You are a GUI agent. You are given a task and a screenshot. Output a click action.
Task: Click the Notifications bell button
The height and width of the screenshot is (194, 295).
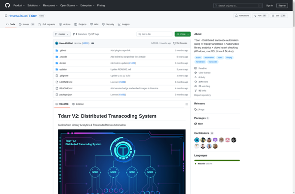[242, 16]
